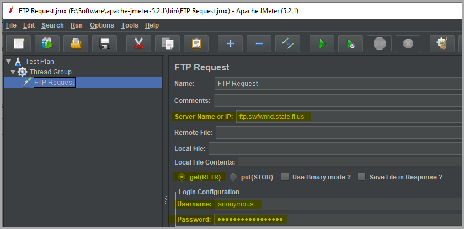Enable Use Binary mode checkbox
The height and width of the screenshot is (229, 464).
pos(285,177)
